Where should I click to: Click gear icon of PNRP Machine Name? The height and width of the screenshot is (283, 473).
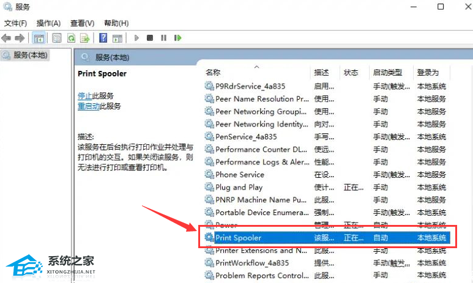click(209, 199)
